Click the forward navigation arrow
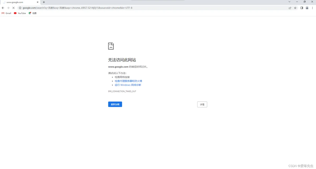The width and height of the screenshot is (316, 169). pos(8,8)
